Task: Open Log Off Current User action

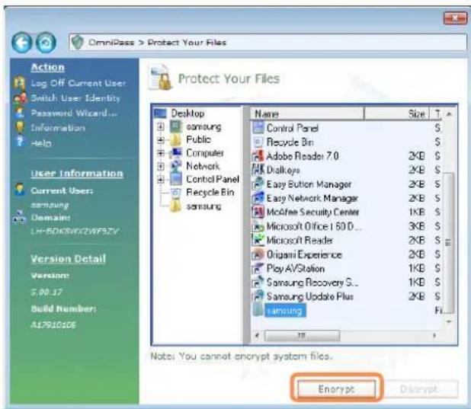Action: (x=78, y=83)
